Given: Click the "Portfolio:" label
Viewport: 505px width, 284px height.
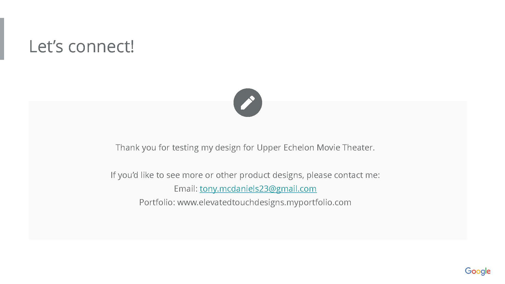Looking at the screenshot, I should (x=157, y=202).
